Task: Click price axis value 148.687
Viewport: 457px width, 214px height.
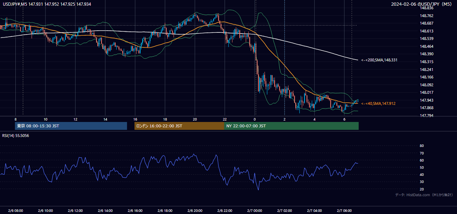Action: (x=426, y=23)
